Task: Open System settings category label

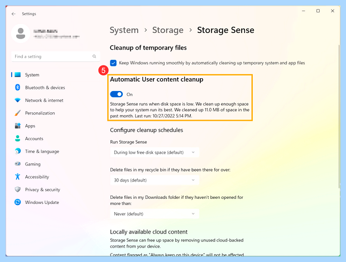Action: pyautogui.click(x=32, y=75)
